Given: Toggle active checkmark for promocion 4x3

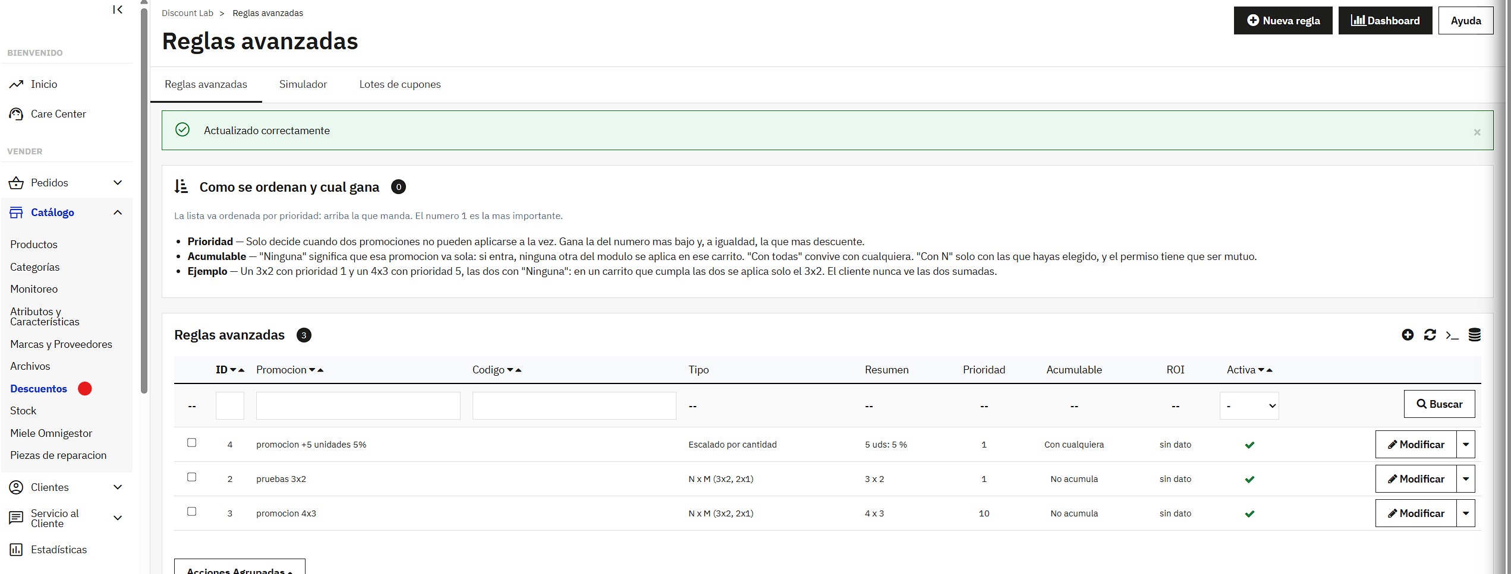Looking at the screenshot, I should [1249, 514].
